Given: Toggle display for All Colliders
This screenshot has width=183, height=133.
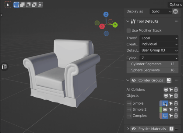Looking at the screenshot, I should [166, 90].
